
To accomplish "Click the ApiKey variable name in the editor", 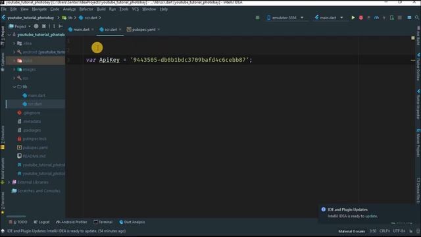I will pos(109,60).
